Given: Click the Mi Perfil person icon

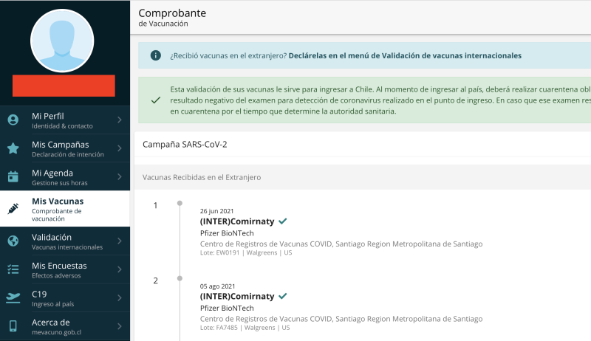Looking at the screenshot, I should point(13,120).
